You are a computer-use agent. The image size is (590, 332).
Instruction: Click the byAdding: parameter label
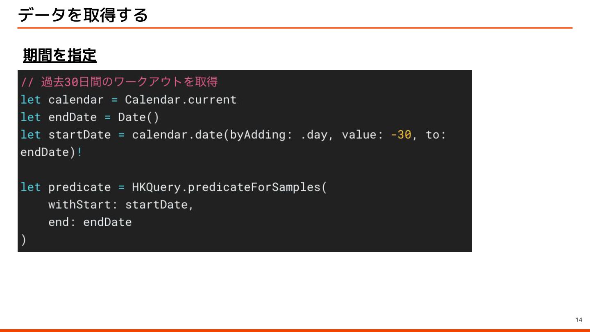[261, 135]
